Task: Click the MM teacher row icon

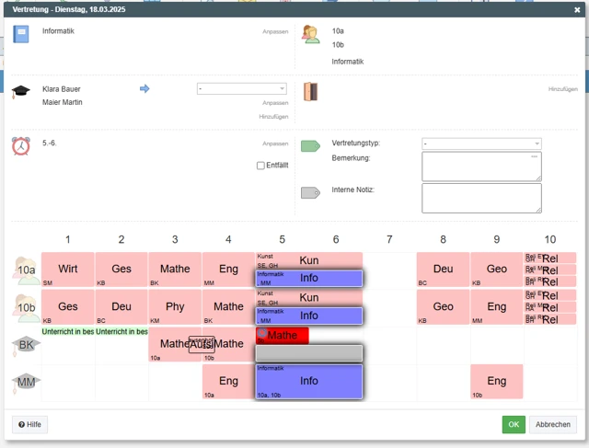Action: [x=26, y=381]
